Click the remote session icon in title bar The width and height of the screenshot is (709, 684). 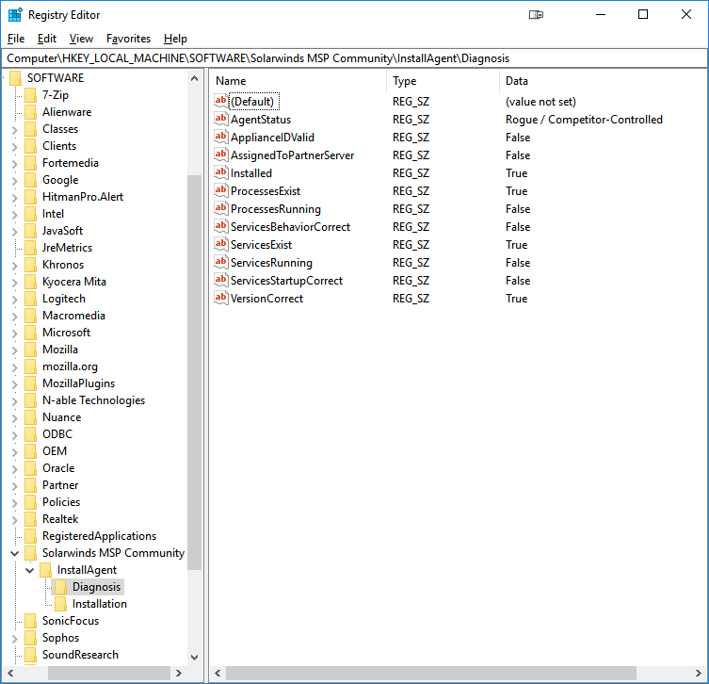click(x=536, y=15)
